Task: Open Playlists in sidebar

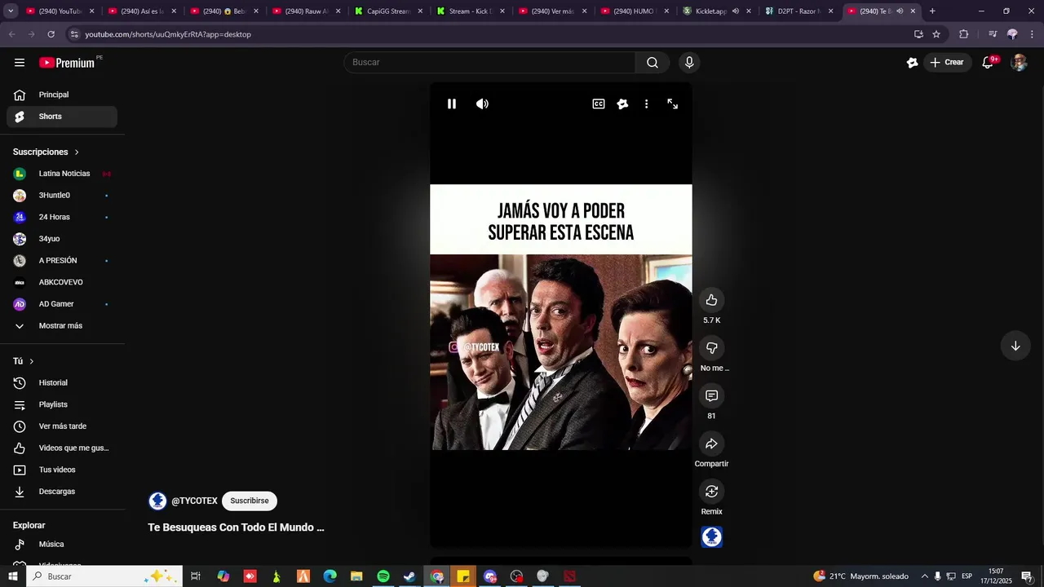Action: coord(62,404)
